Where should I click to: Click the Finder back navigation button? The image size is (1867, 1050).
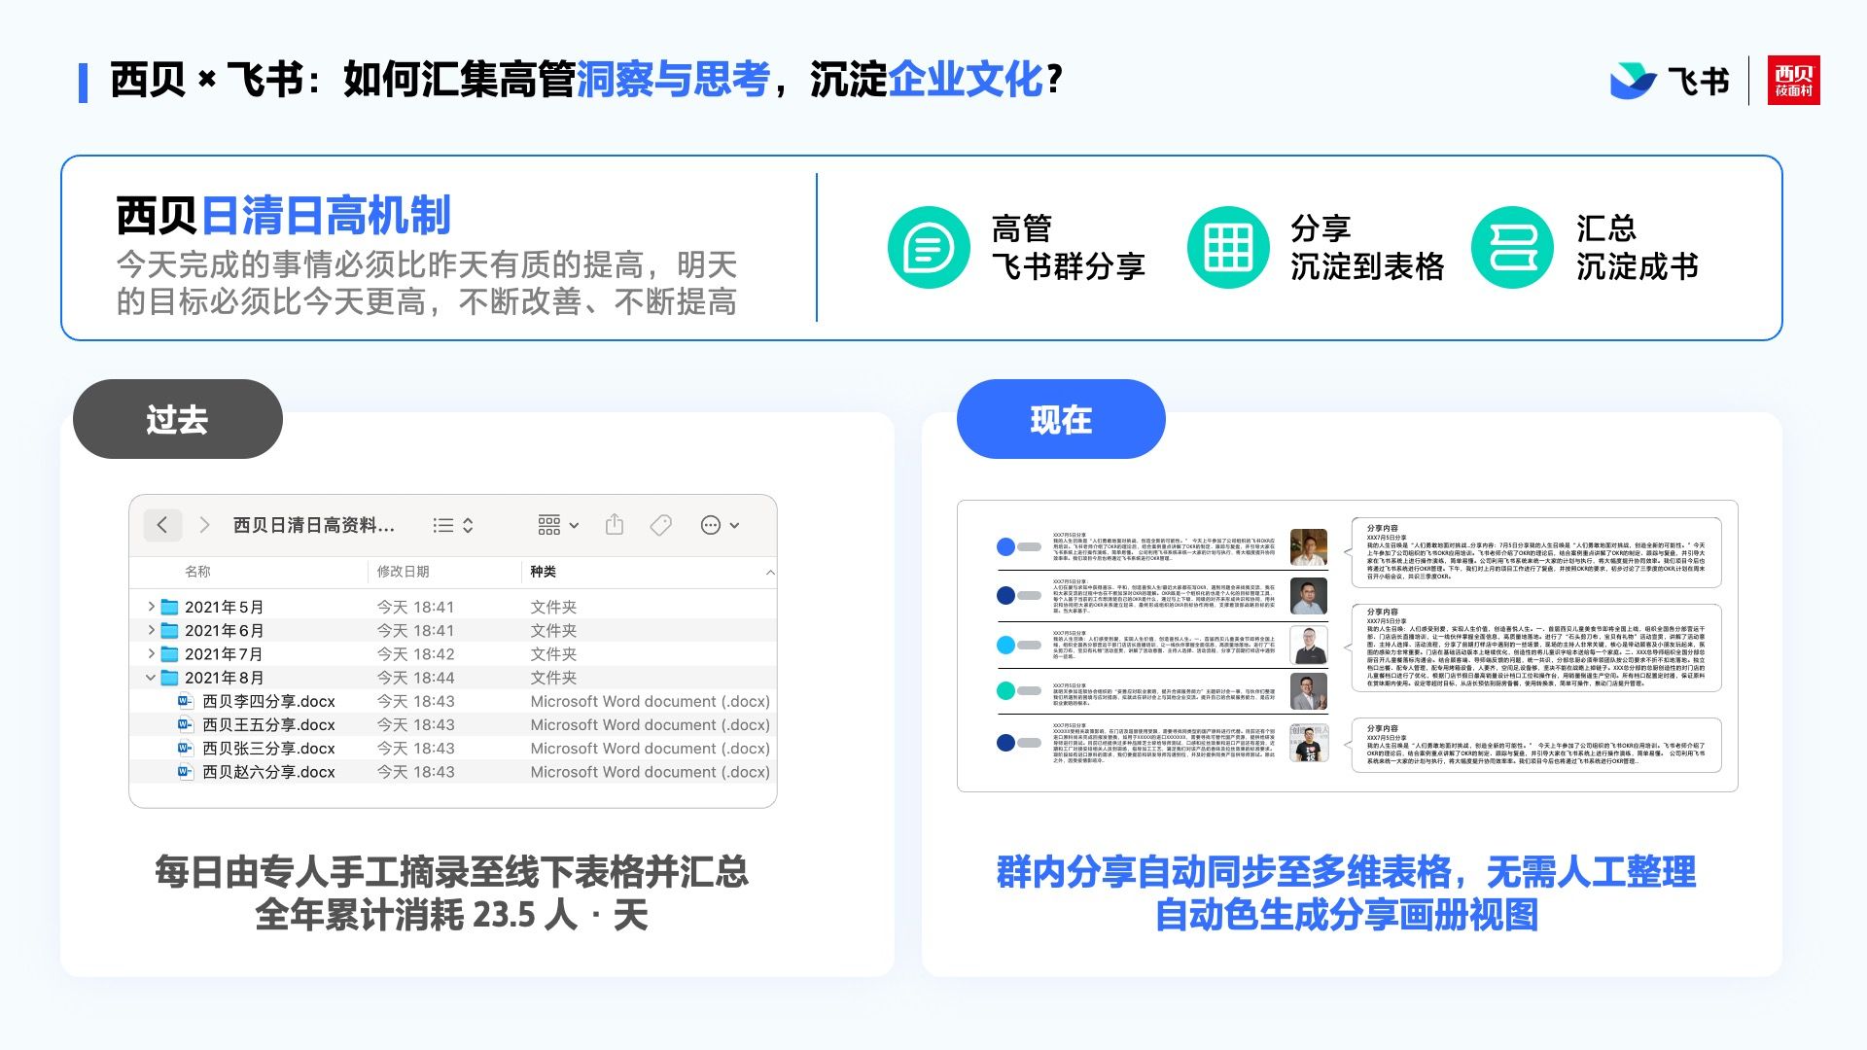pos(162,525)
